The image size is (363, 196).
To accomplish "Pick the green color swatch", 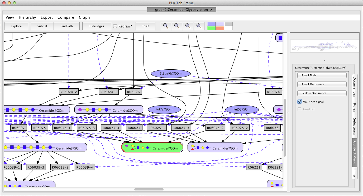I will [x=212, y=28].
